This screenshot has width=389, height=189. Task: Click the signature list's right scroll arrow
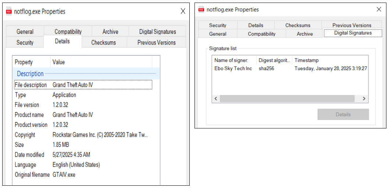(x=364, y=99)
